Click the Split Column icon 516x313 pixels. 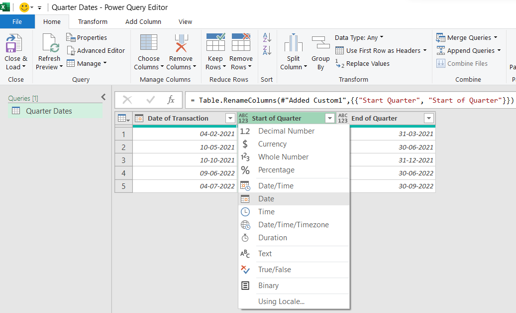[293, 43]
